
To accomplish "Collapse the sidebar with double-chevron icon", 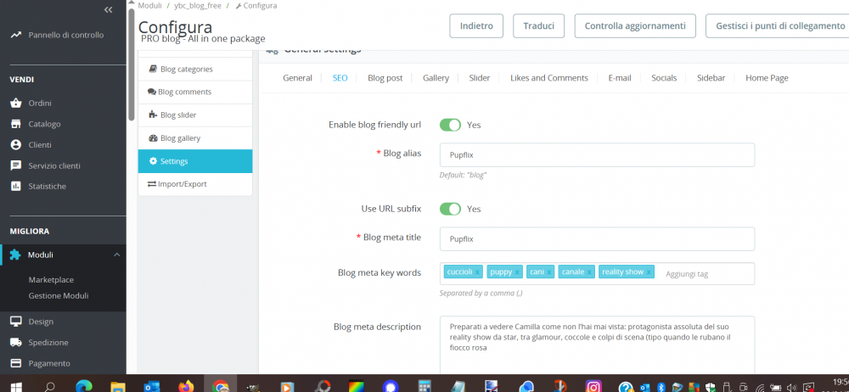I will click(109, 9).
